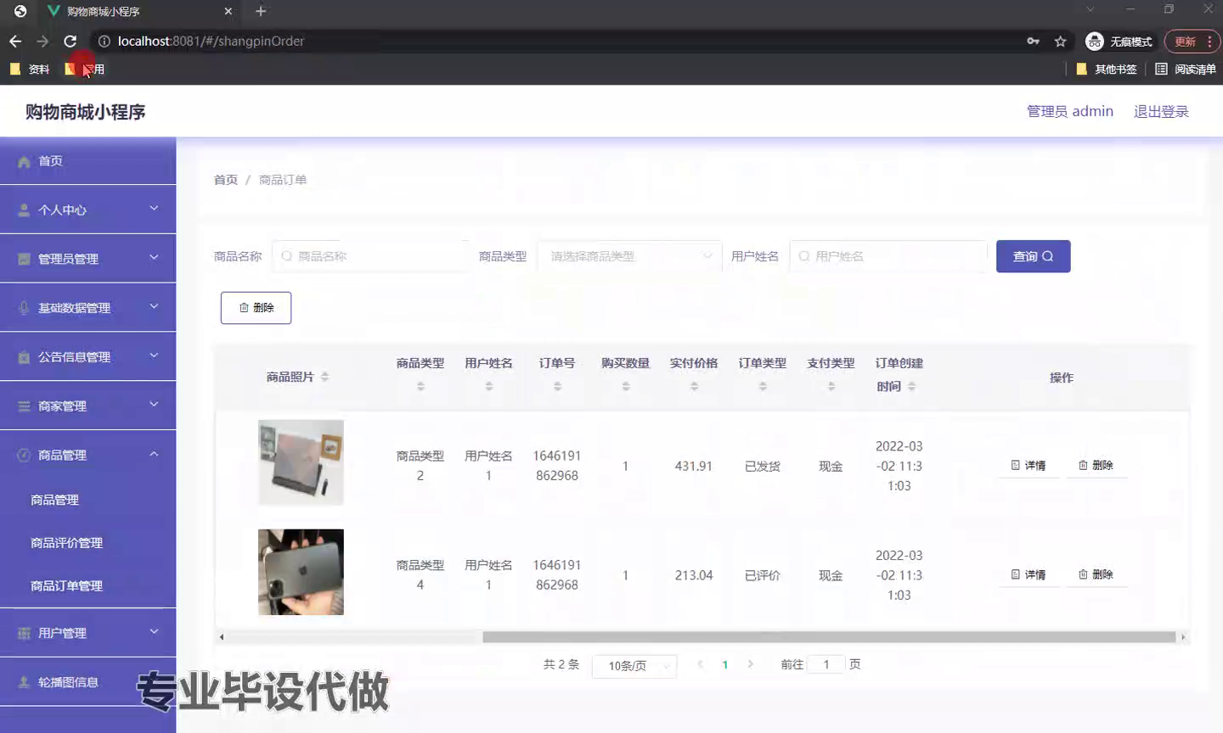
Task: Open the Chrome three-dot menu
Action: coord(1209,41)
